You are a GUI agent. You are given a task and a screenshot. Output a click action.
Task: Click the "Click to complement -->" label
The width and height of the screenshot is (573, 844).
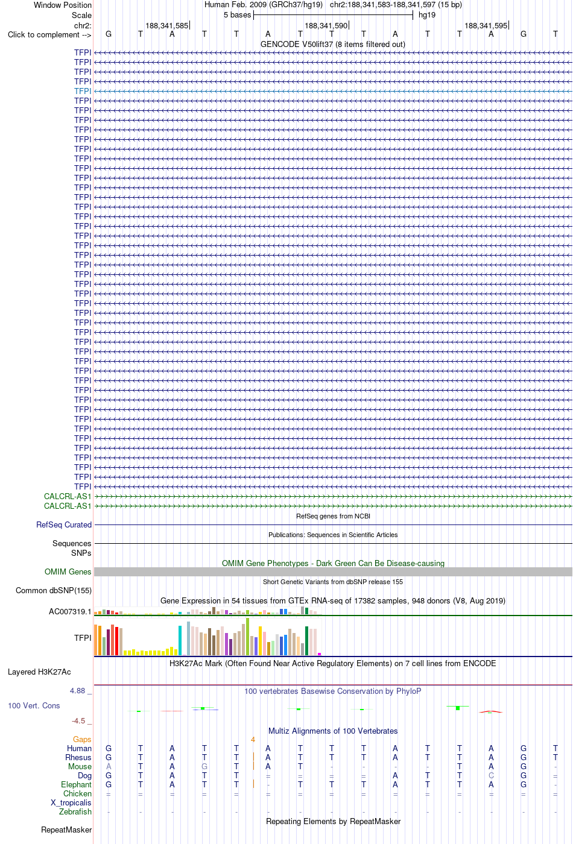point(49,34)
